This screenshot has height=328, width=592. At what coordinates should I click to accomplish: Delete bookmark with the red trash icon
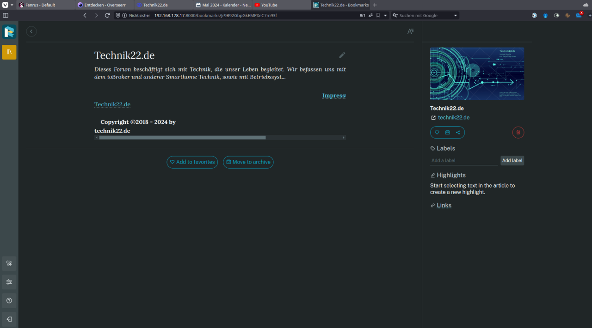[x=518, y=133]
